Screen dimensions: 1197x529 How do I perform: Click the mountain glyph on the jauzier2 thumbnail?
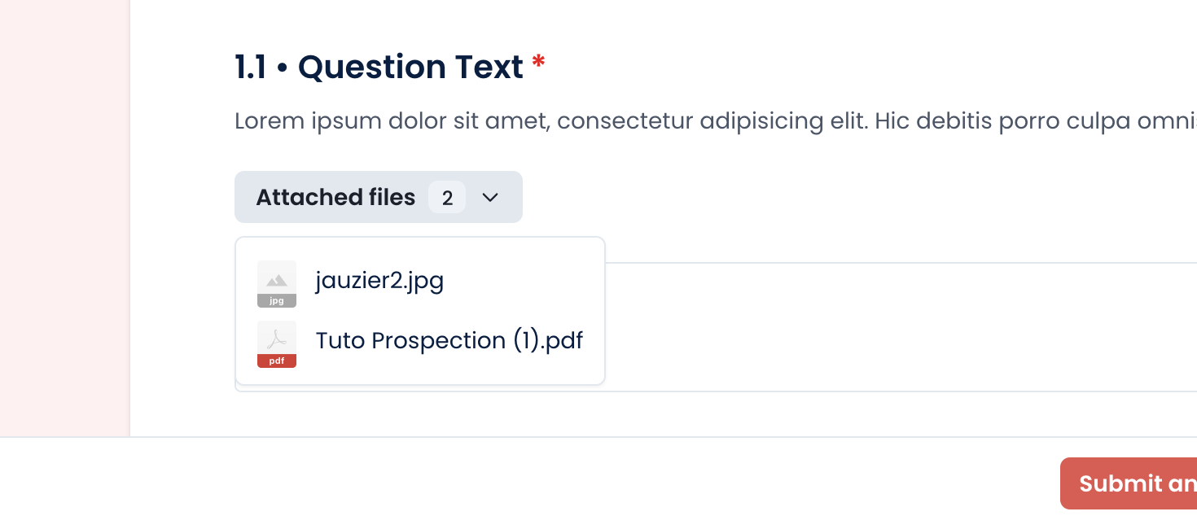pos(277,280)
